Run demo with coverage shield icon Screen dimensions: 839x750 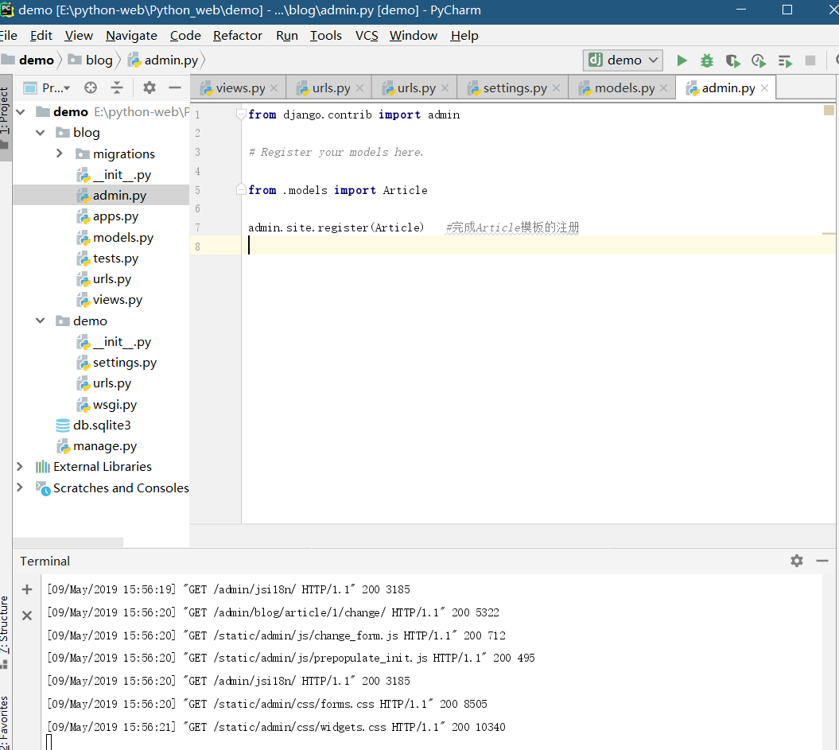(732, 60)
